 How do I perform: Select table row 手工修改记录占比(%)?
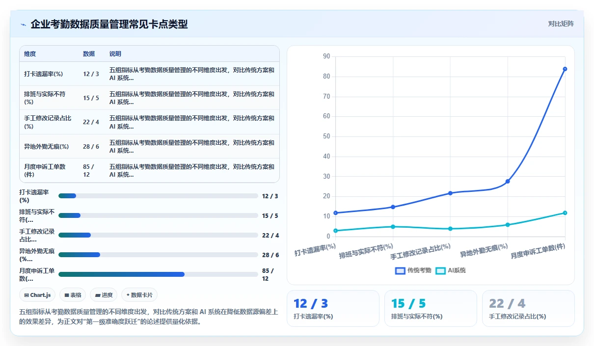pyautogui.click(x=149, y=122)
